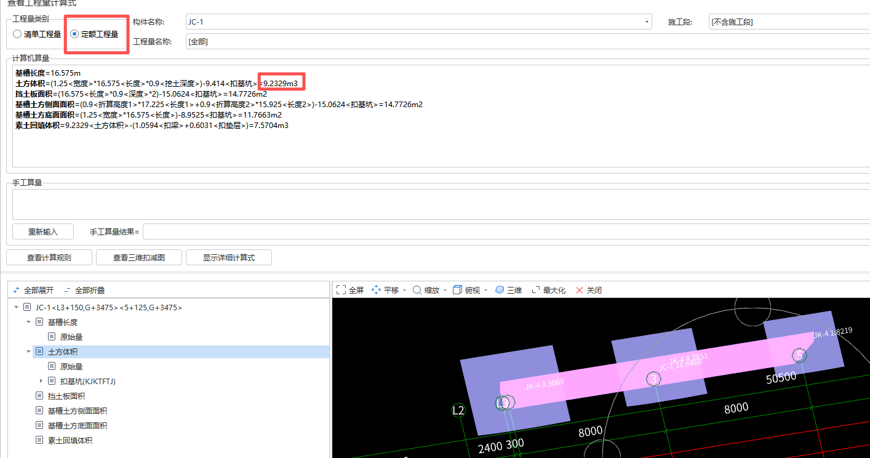Click the 关闭 close icon in viewer toolbar
This screenshot has width=870, height=458.
pos(579,290)
